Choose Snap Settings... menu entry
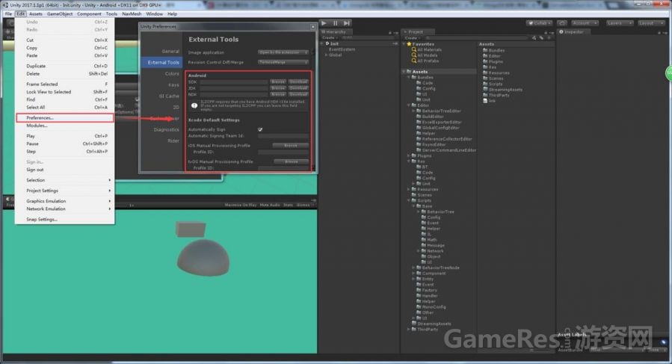 65,220
